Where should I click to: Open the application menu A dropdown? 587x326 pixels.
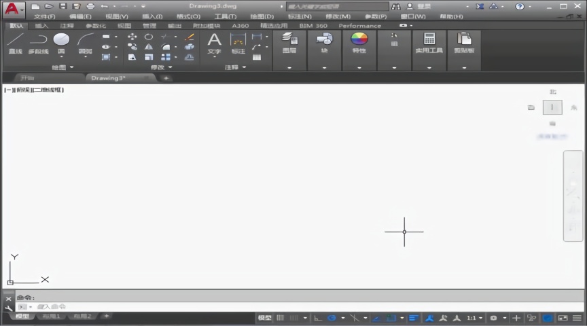[14, 9]
